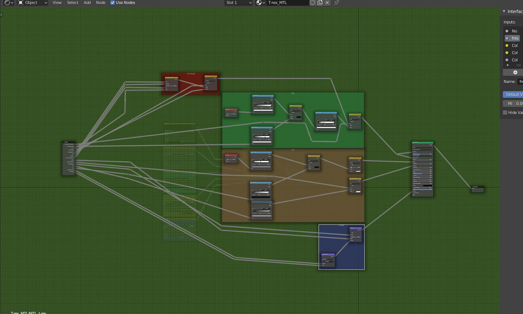
Task: Select the left node in red frame
Action: pyautogui.click(x=171, y=84)
